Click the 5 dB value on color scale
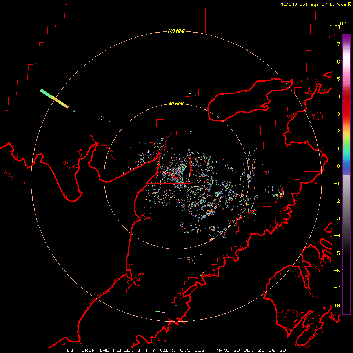Screen dimensions: 353x353 pyautogui.click(x=338, y=79)
